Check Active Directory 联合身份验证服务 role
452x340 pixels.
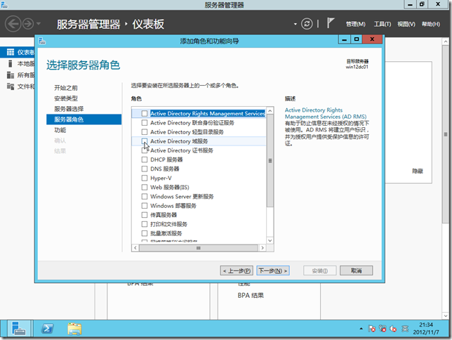click(x=145, y=123)
